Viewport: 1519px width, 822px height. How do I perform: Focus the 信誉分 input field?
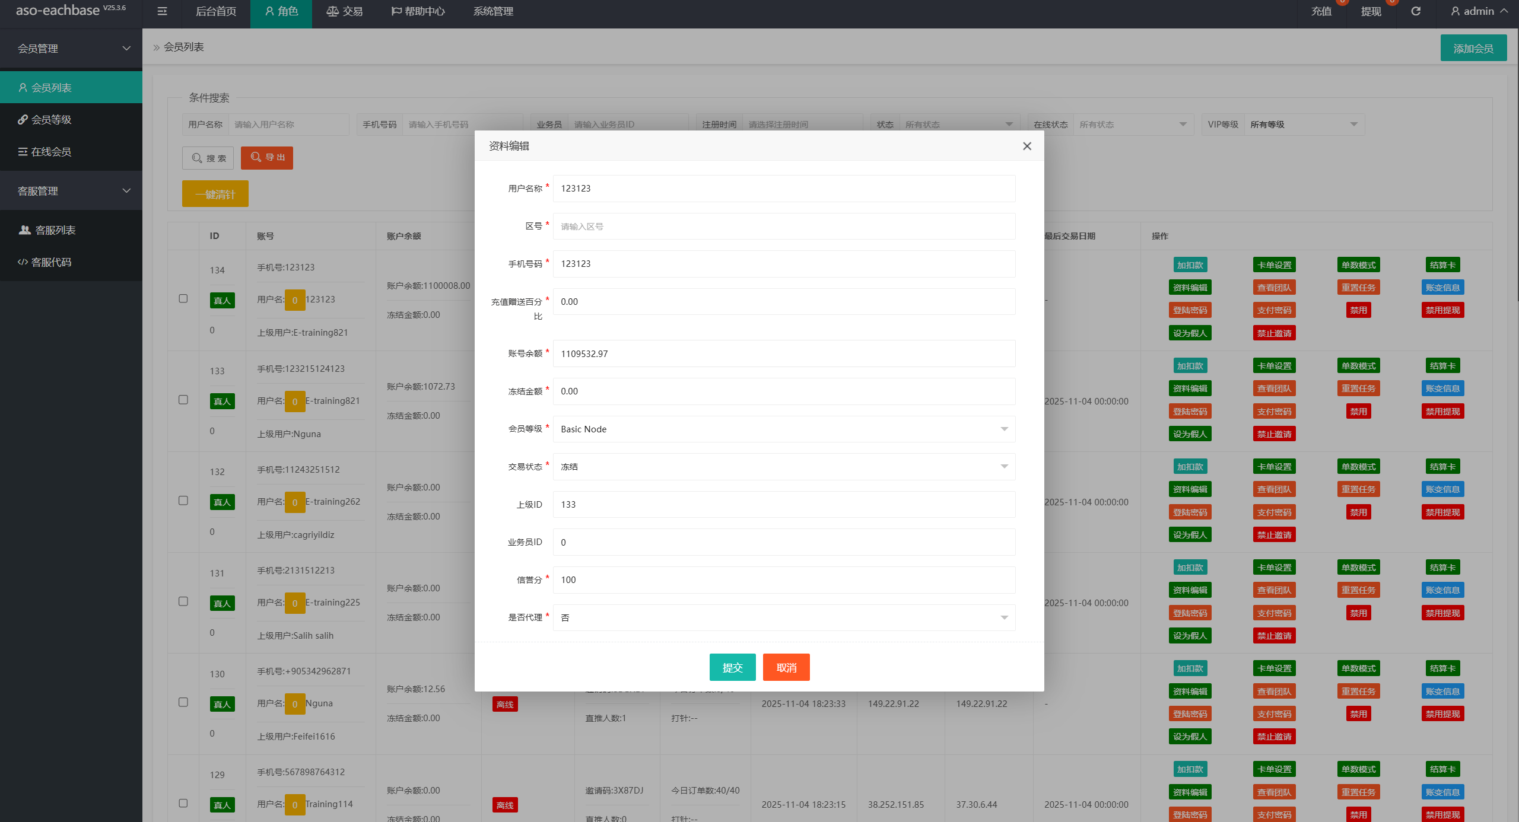784,580
